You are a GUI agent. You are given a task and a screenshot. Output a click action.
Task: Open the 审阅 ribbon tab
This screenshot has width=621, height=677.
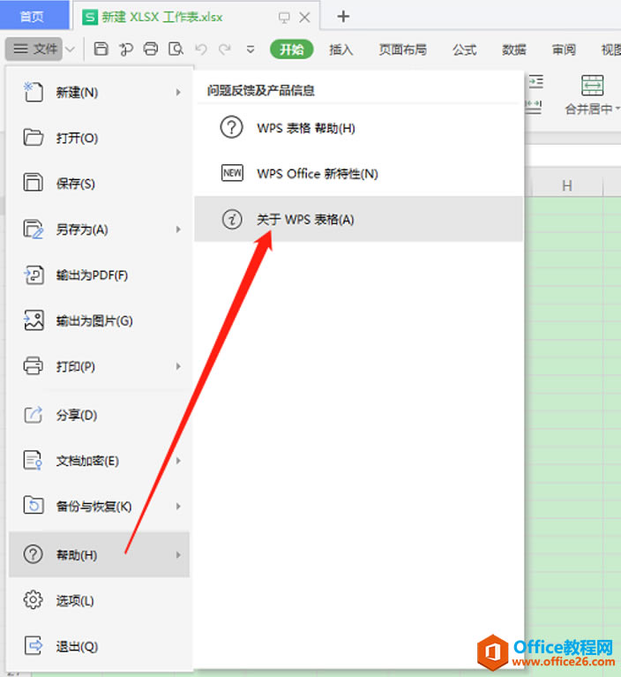click(x=564, y=49)
